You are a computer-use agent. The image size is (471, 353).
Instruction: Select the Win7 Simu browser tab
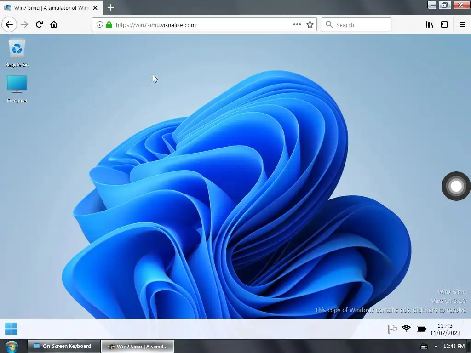[52, 7]
